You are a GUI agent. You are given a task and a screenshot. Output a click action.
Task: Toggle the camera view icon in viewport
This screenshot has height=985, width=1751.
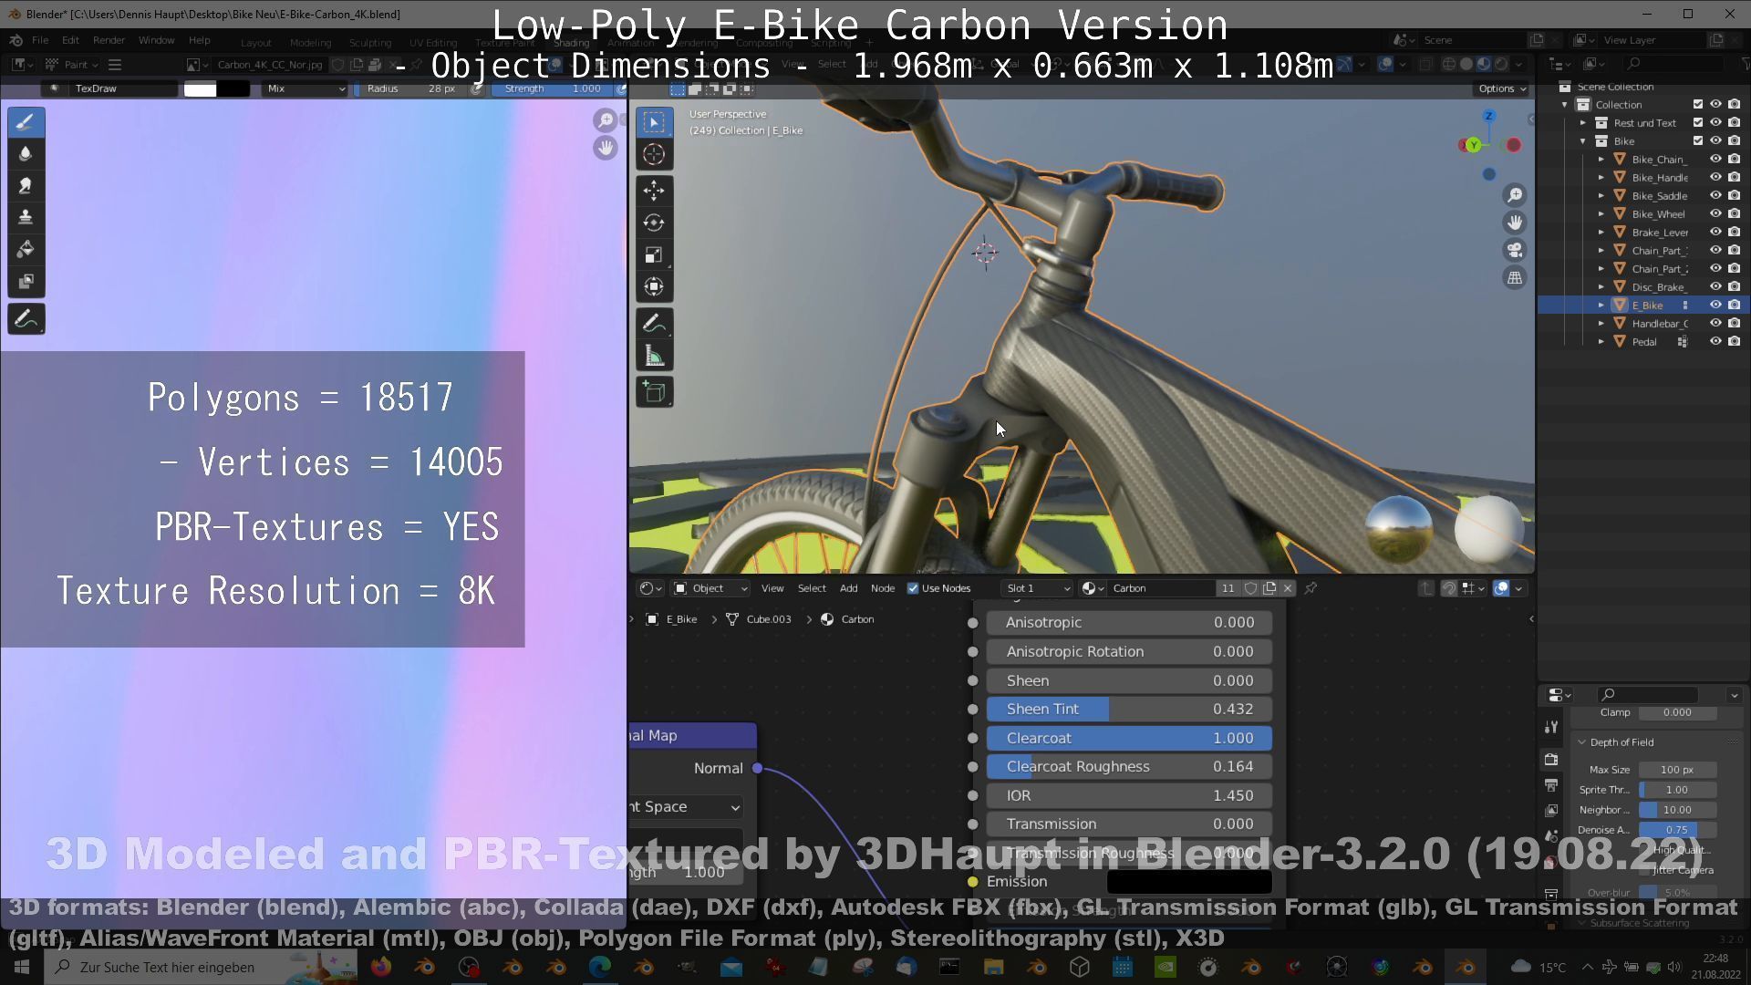tap(1515, 250)
